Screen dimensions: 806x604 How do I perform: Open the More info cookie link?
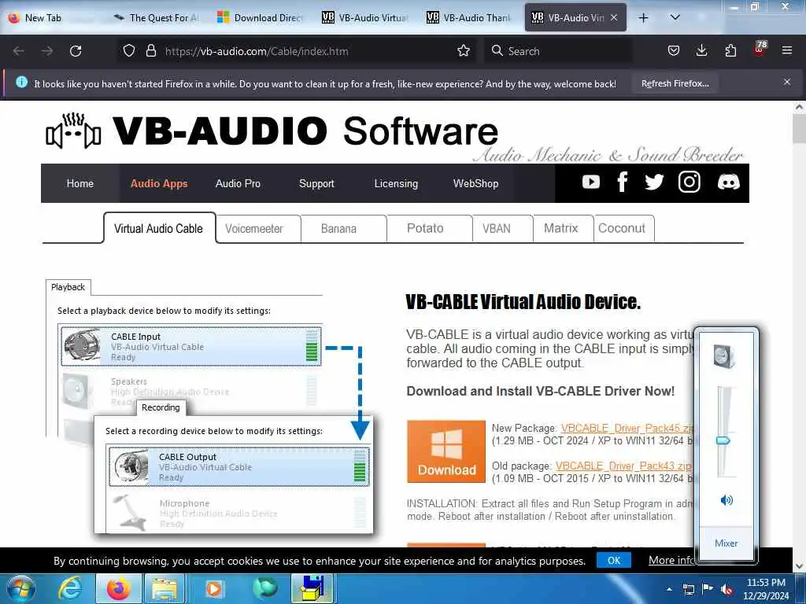(671, 560)
